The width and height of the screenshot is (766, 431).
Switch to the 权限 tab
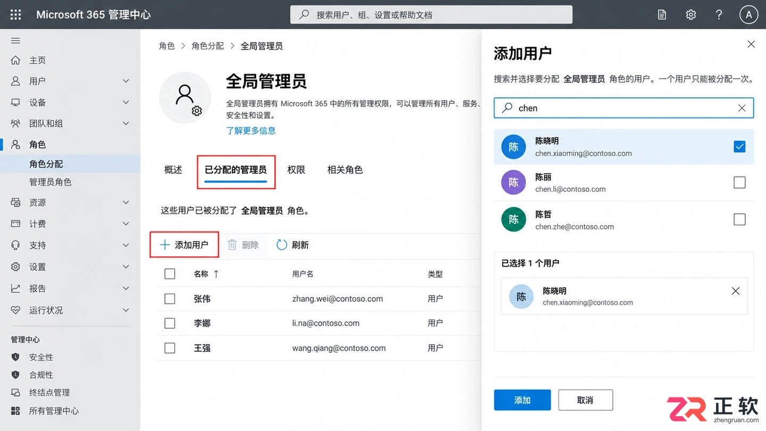click(x=296, y=170)
